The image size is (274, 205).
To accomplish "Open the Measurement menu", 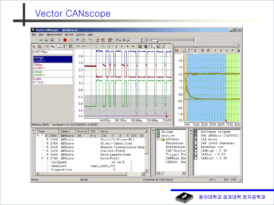I will [x=54, y=34].
